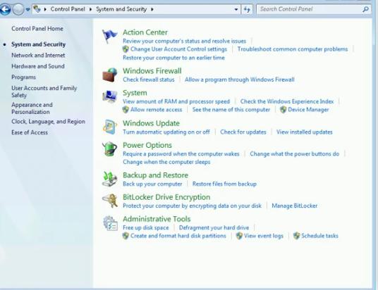Expand the address bar history dropdown
Viewport: 378px width, 290px height.
(x=236, y=10)
